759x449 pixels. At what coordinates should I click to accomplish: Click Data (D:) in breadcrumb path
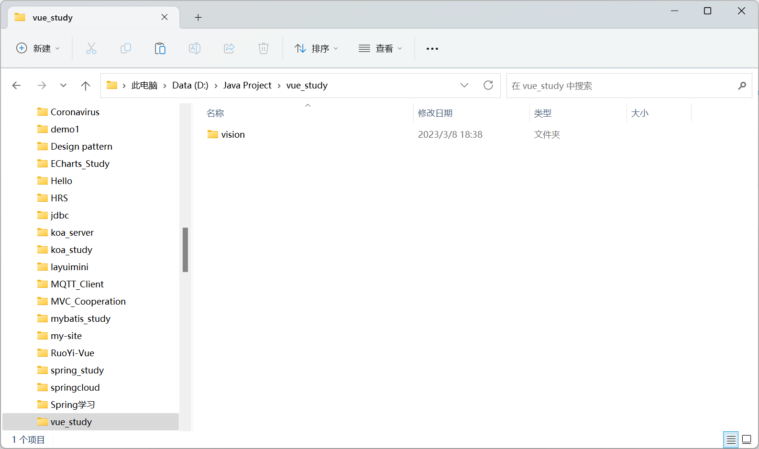click(190, 85)
